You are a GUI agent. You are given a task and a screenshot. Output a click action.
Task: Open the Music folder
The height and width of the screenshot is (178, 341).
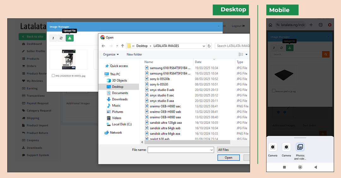(x=114, y=105)
